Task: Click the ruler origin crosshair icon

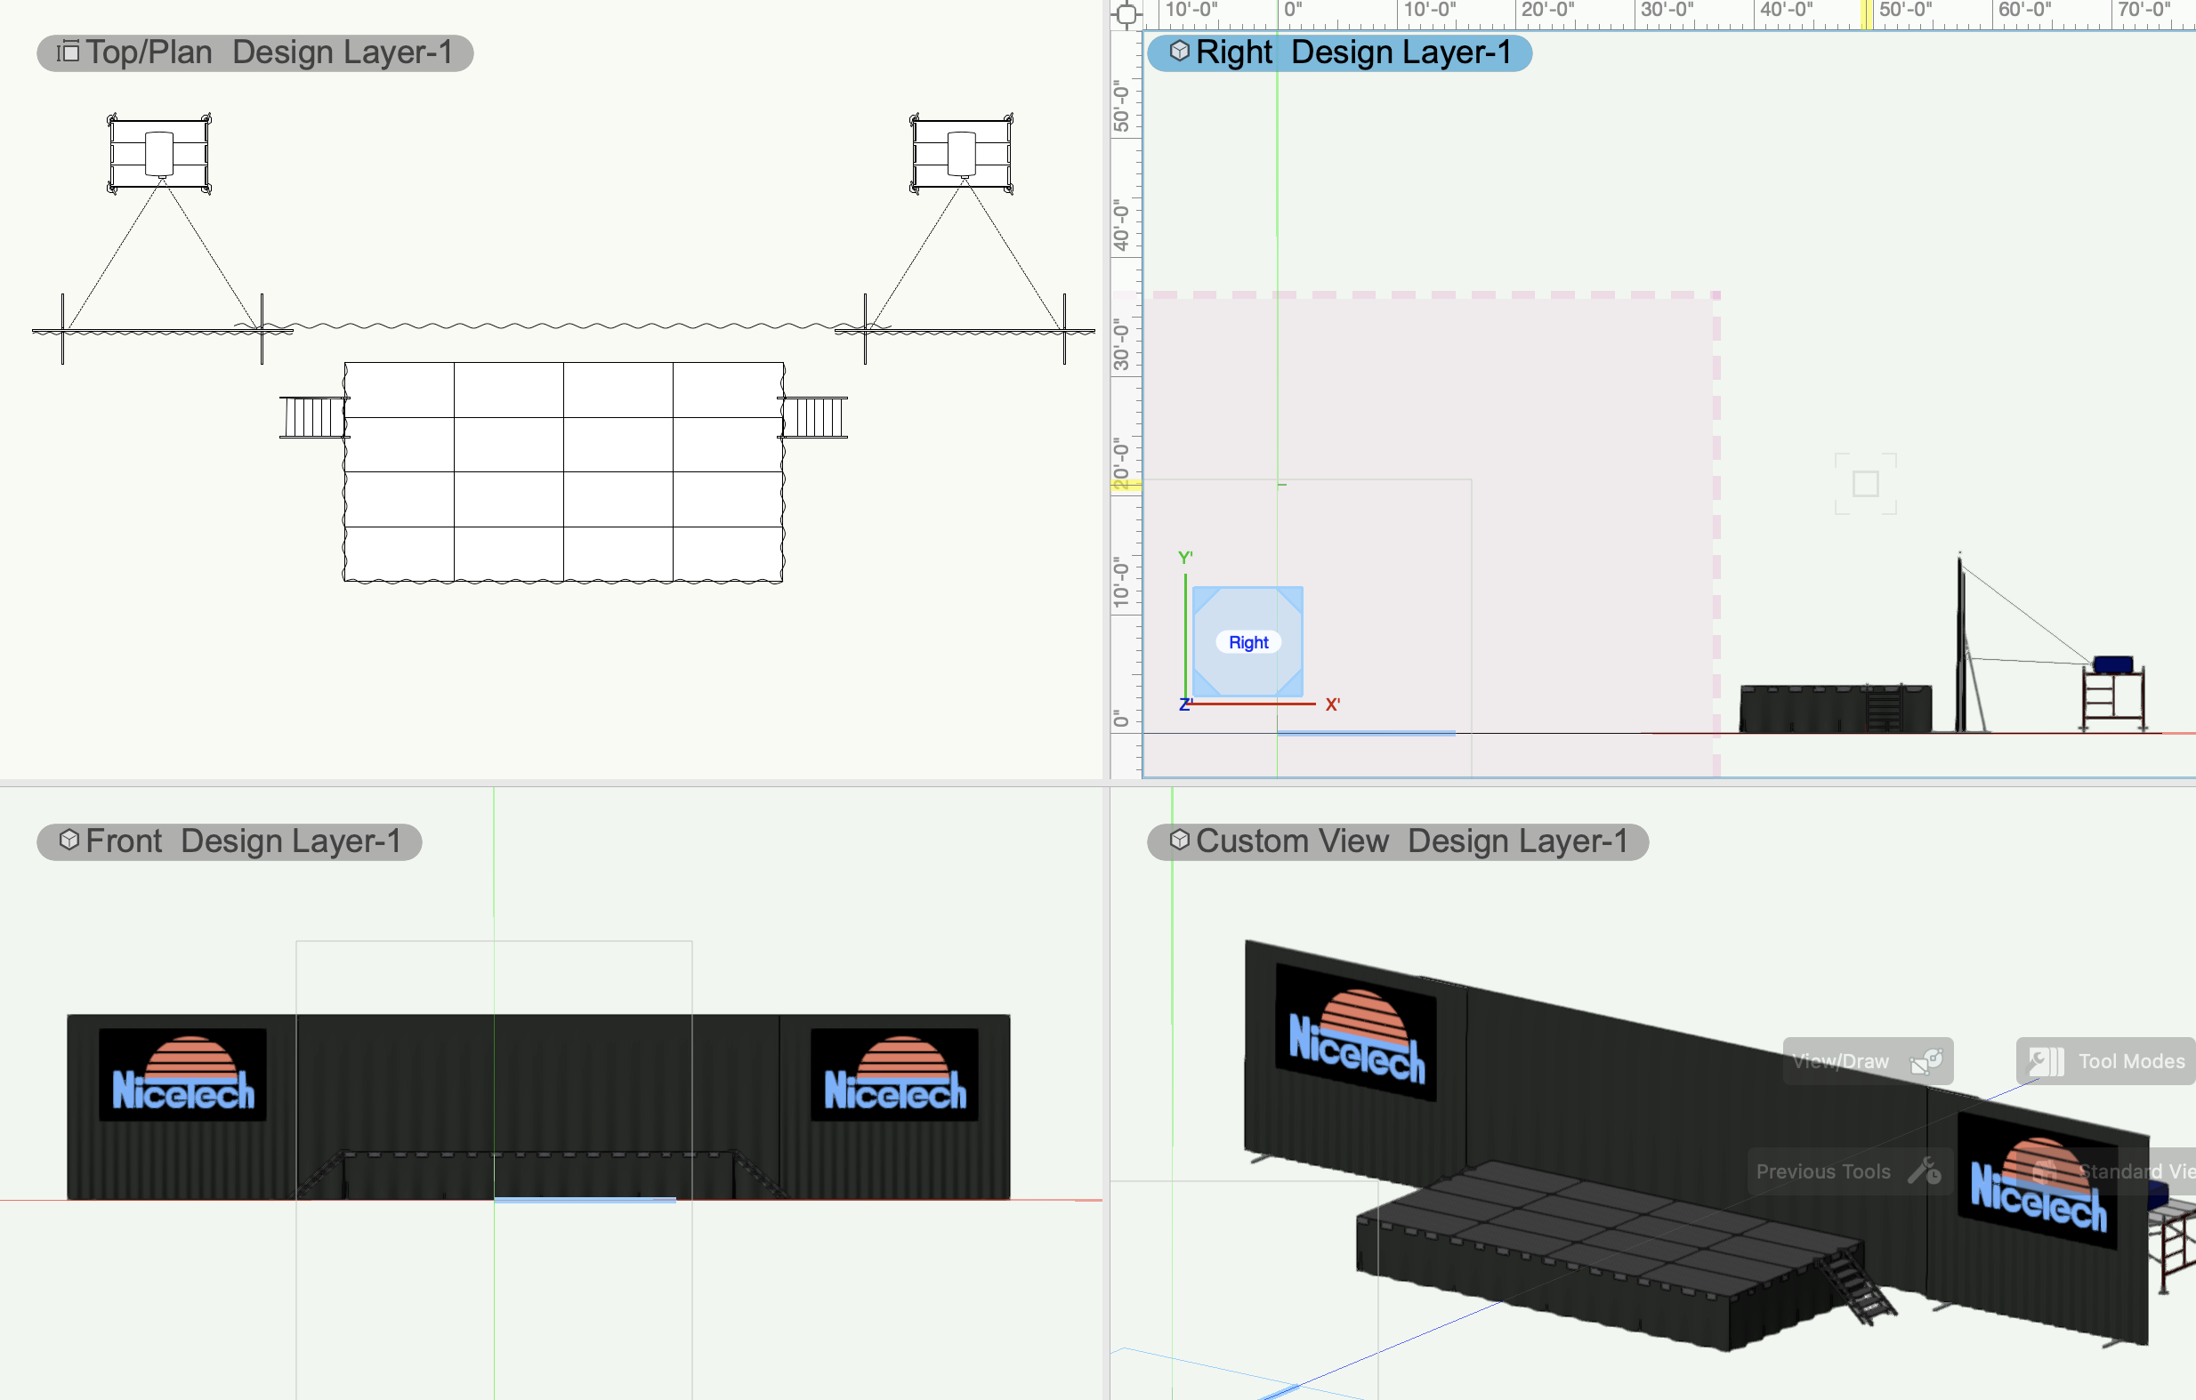Action: [x=1126, y=13]
